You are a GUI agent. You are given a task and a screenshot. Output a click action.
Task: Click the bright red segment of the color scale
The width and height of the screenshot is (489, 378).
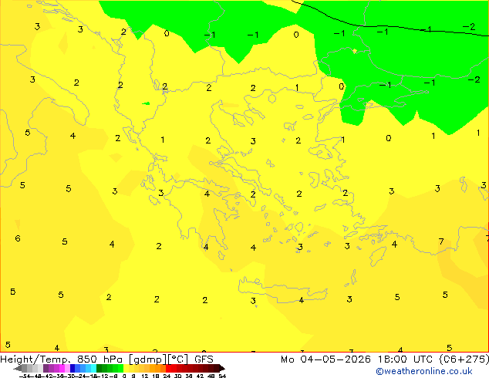pos(168,368)
